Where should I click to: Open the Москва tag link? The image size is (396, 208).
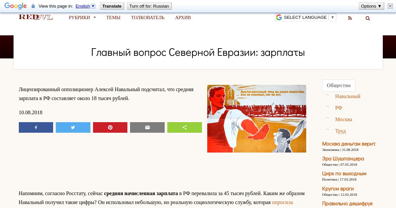pyautogui.click(x=344, y=120)
